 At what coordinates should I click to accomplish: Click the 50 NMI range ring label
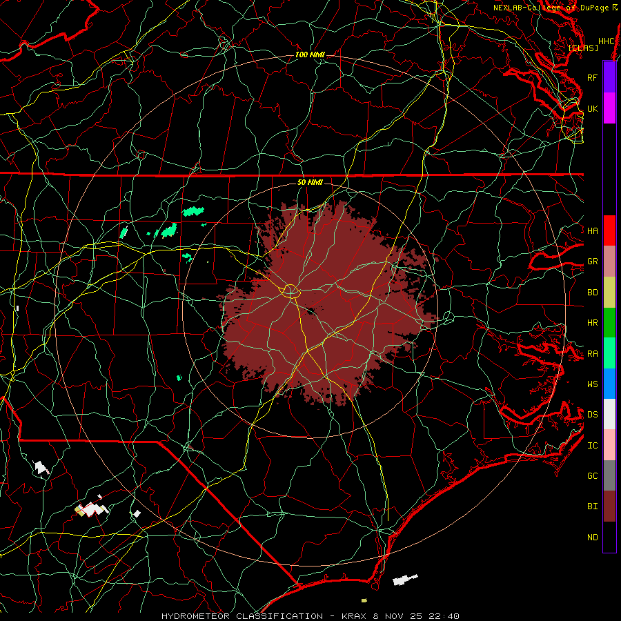pyautogui.click(x=310, y=182)
